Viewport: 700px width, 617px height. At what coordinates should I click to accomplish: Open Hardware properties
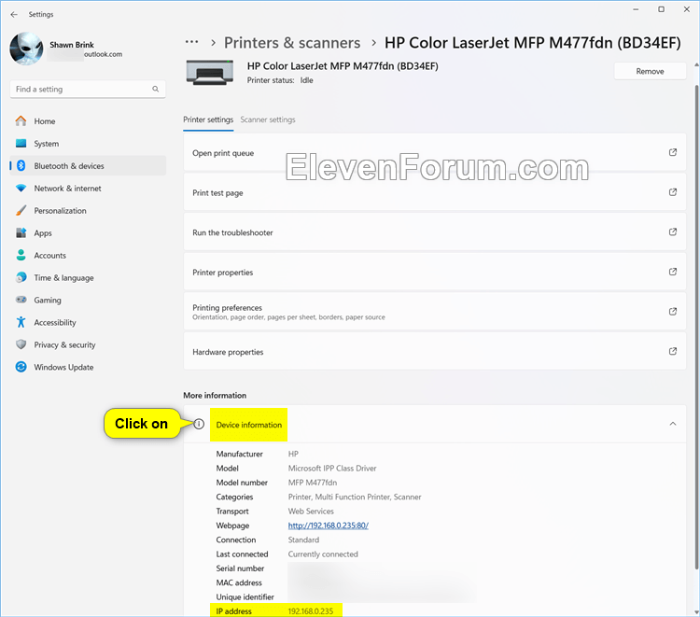click(x=434, y=351)
